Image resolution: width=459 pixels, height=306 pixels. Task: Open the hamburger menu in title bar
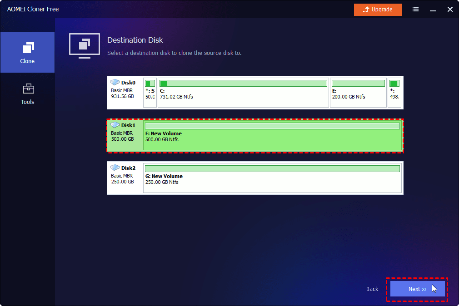(x=415, y=10)
